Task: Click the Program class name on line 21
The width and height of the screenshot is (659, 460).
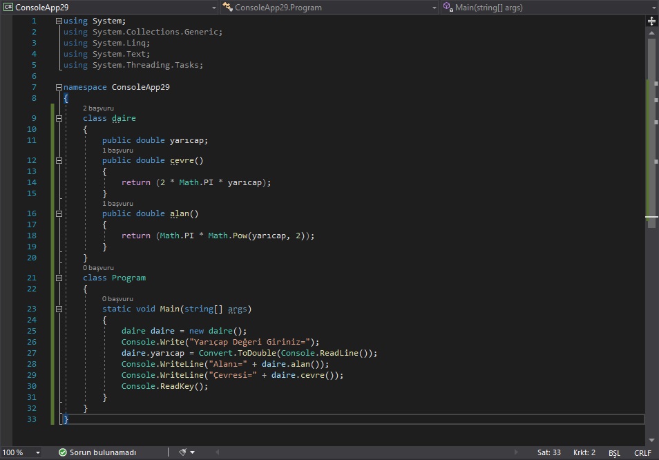Action: tap(128, 278)
